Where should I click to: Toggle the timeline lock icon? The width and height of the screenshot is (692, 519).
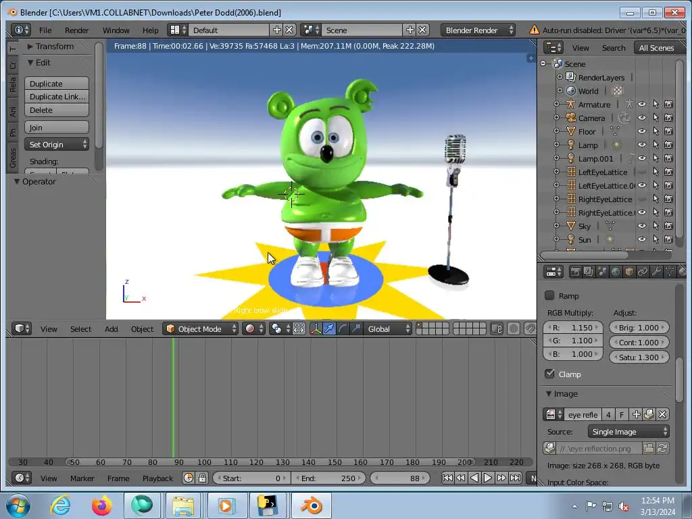click(202, 478)
